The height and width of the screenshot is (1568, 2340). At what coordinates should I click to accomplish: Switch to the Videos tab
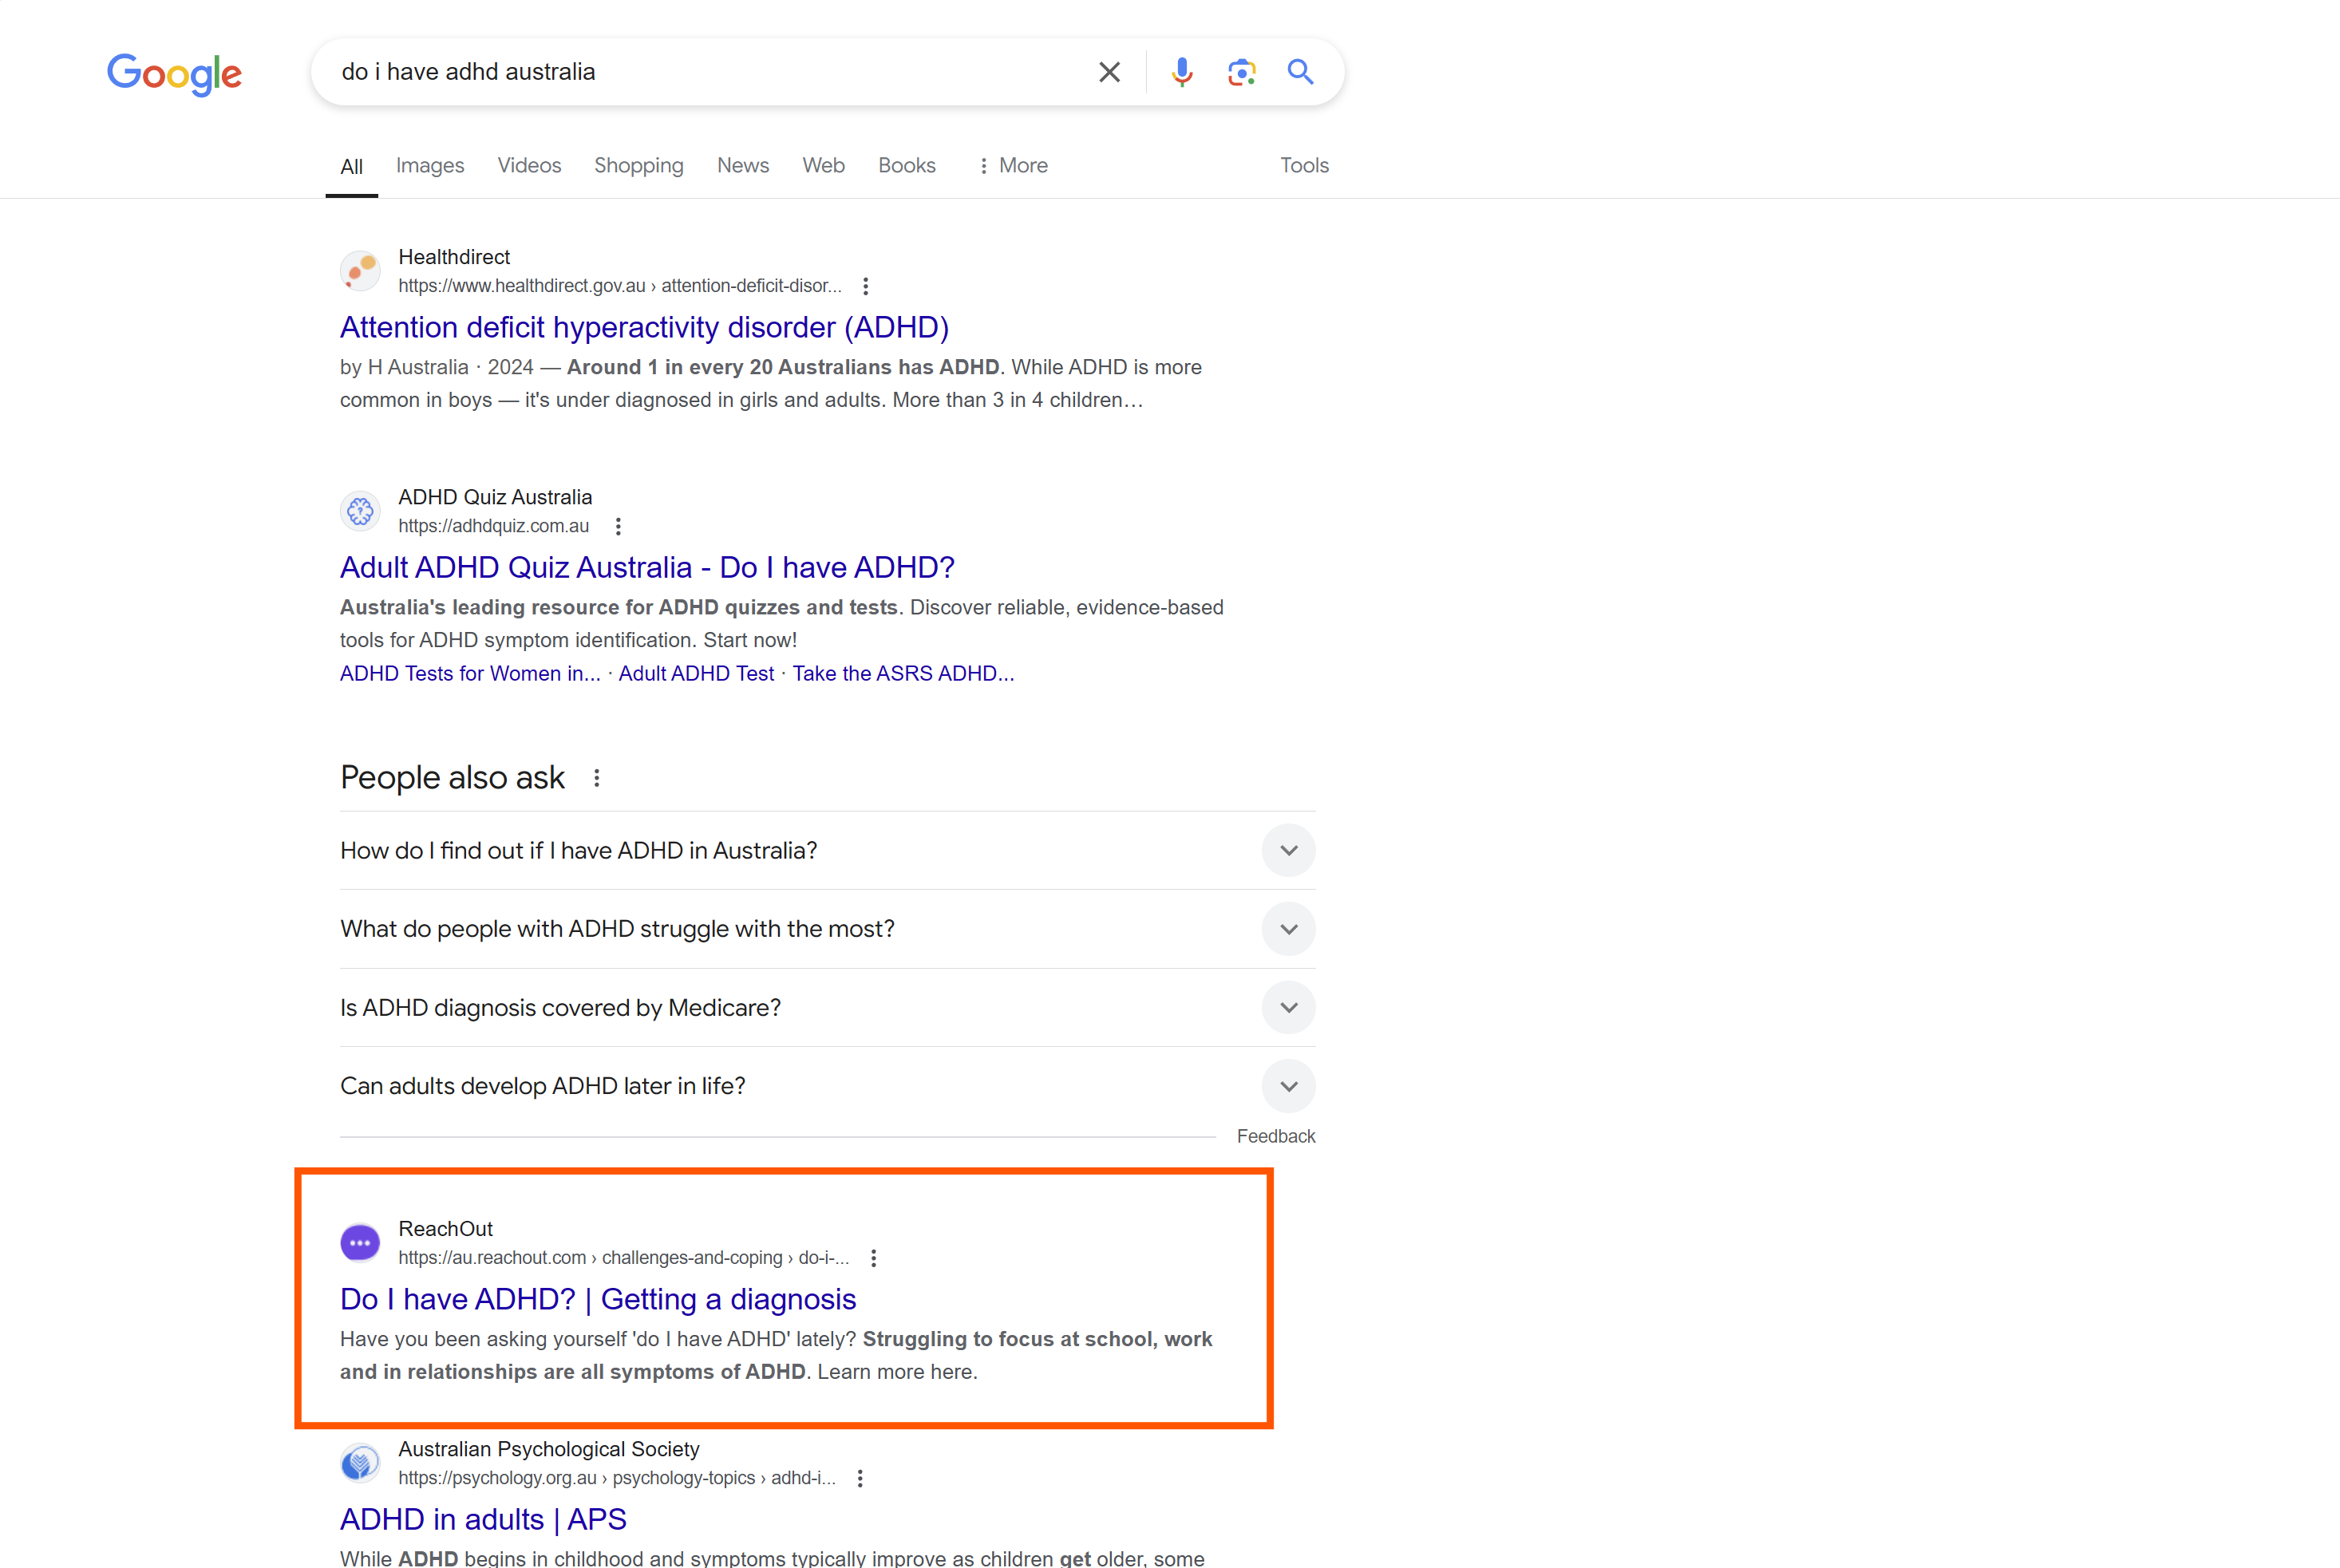pos(529,166)
